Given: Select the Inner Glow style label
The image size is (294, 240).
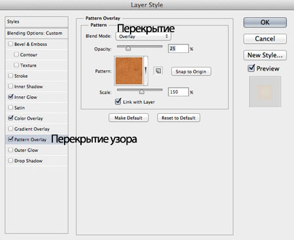Looking at the screenshot, I should click(25, 97).
